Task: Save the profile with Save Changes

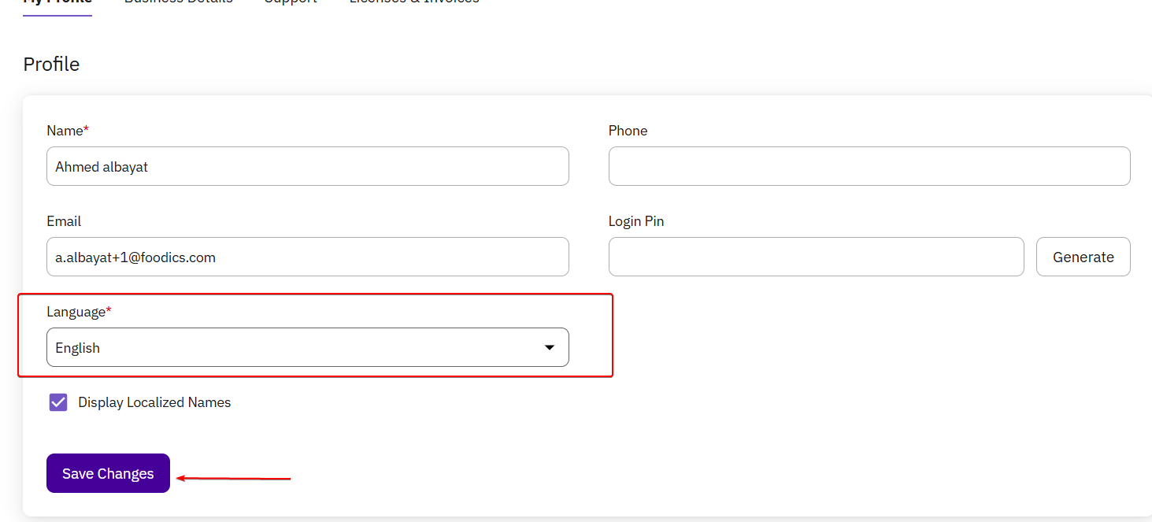Action: point(108,473)
